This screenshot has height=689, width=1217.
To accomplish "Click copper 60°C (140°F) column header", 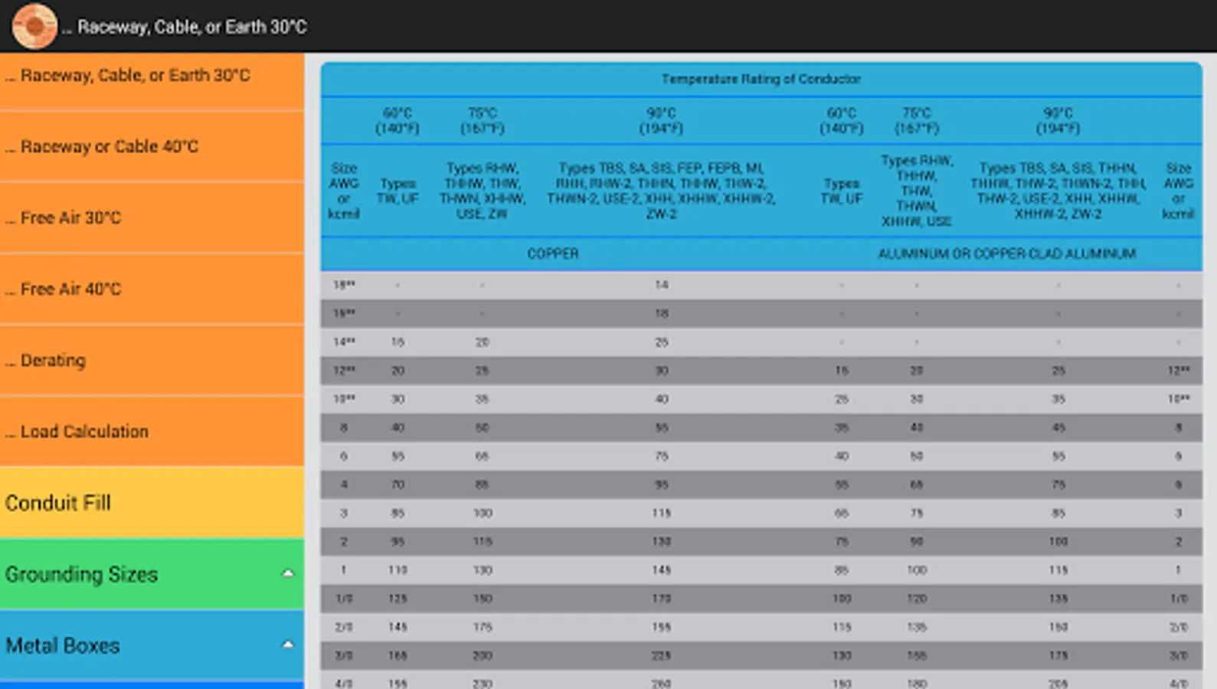I will click(x=397, y=120).
